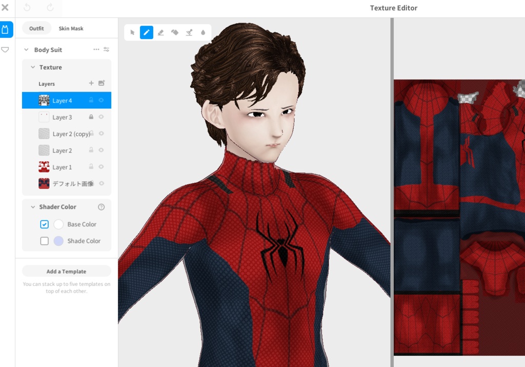Select the eyedropper color picker tool

[x=189, y=32]
